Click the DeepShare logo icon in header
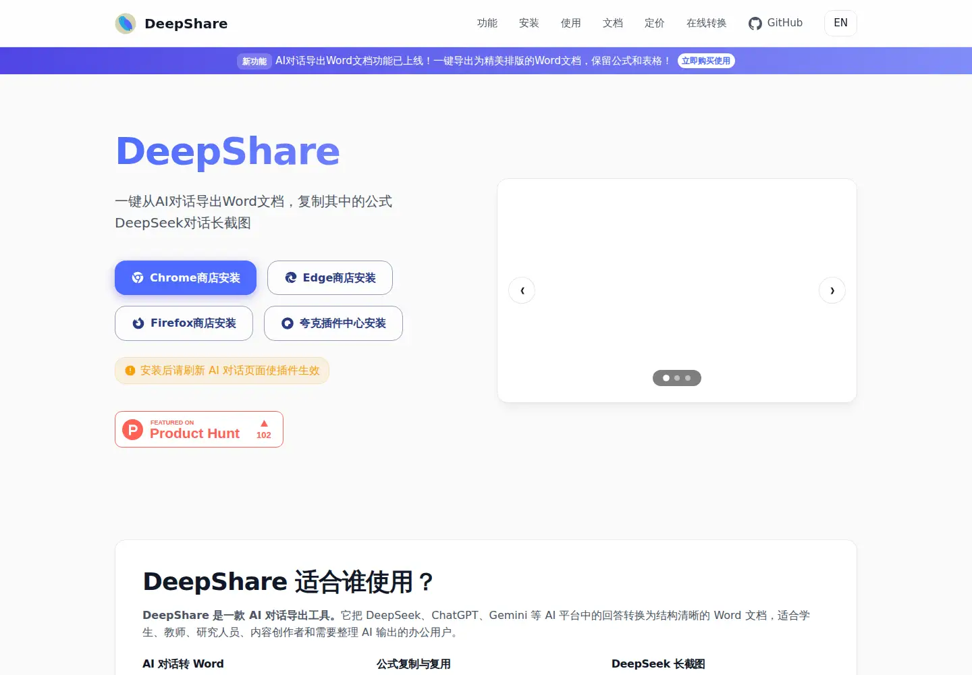 pyautogui.click(x=126, y=24)
